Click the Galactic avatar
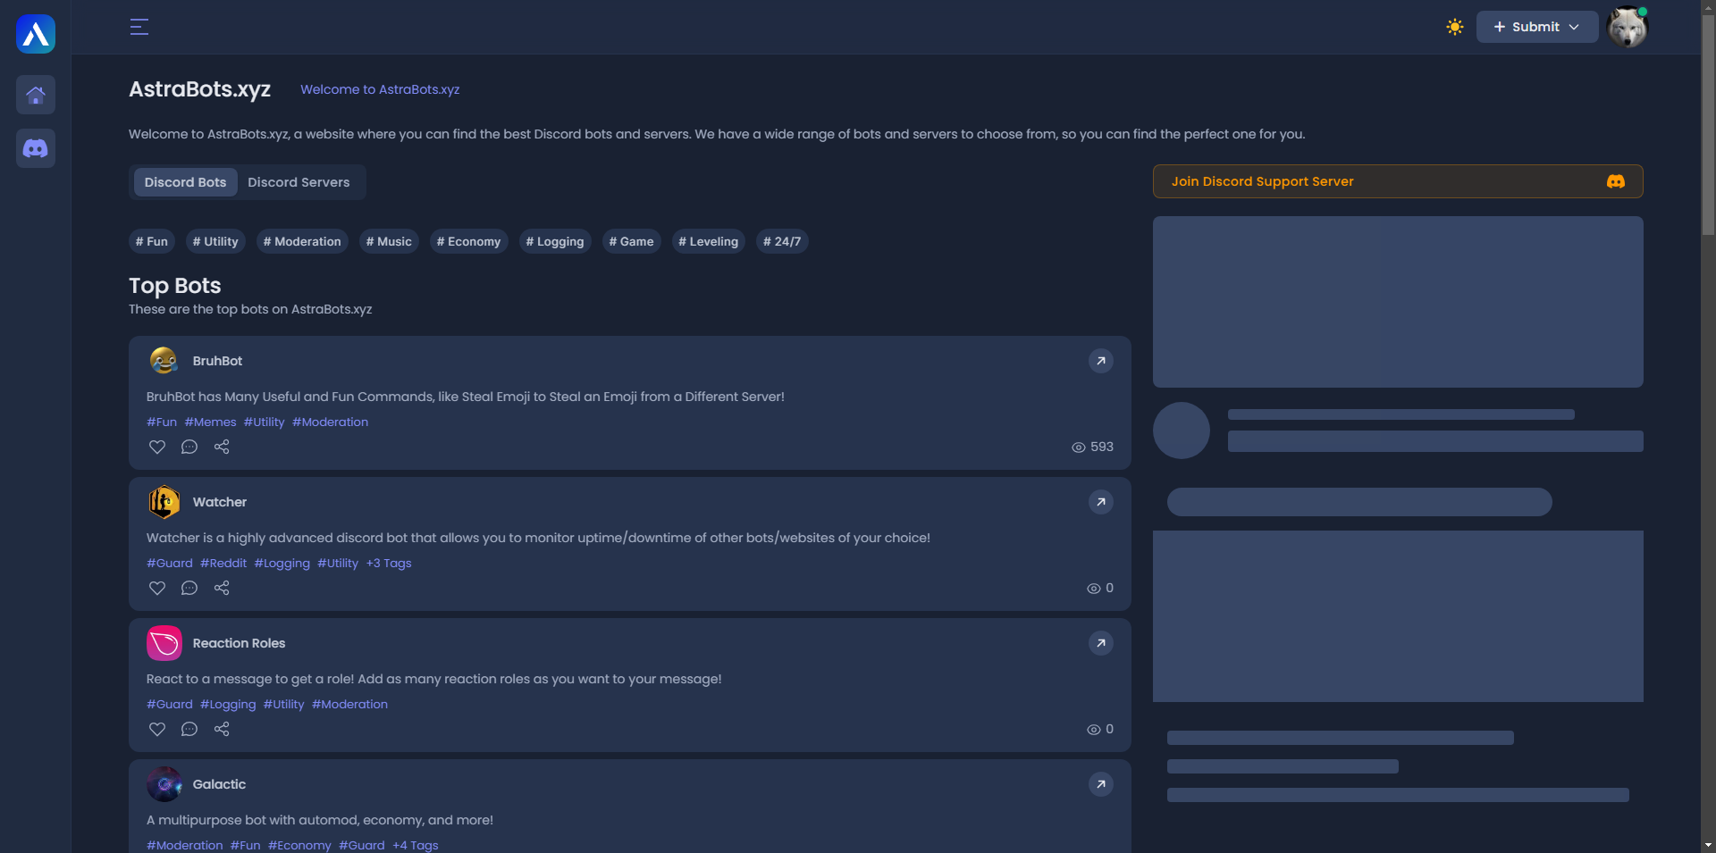1716x853 pixels. [164, 784]
